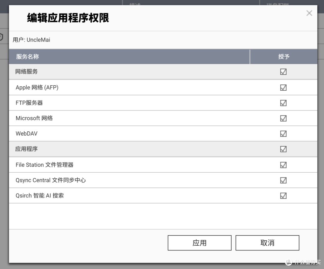The height and width of the screenshot is (269, 324).
Task: Toggle the File Station 文件管理器 checkbox
Action: (x=283, y=165)
